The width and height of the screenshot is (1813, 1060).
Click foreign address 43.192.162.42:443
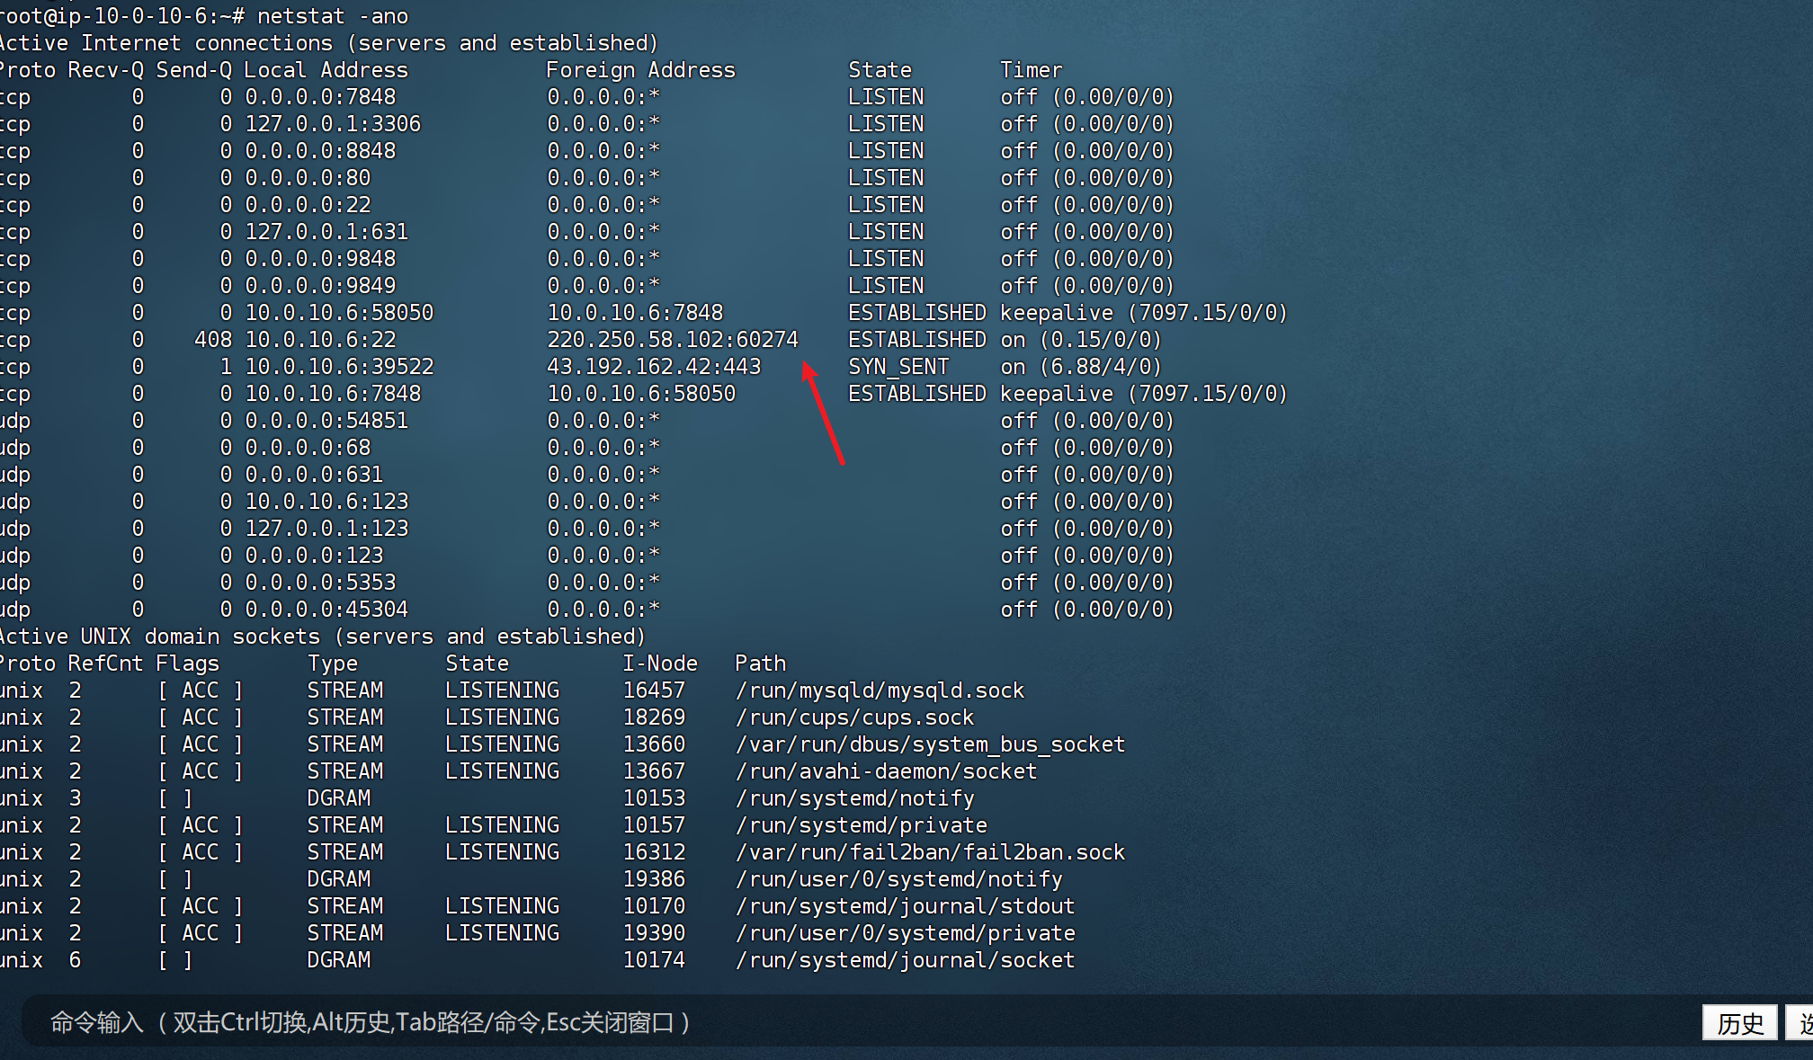click(x=653, y=367)
